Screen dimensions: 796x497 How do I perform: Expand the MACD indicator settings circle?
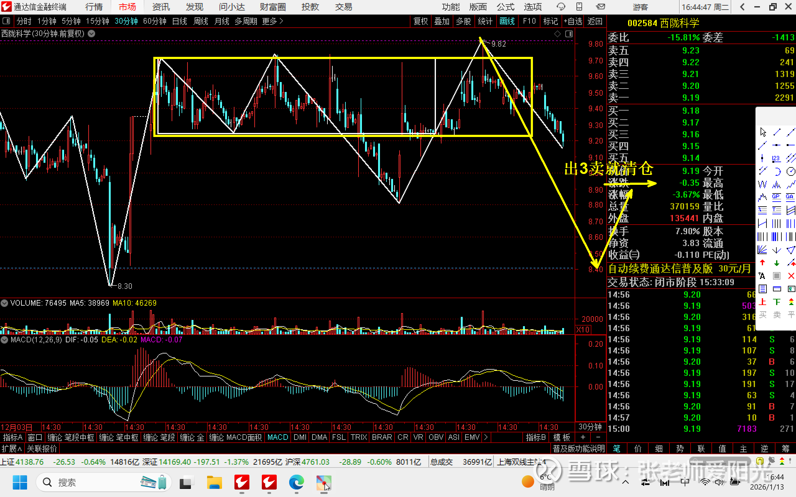tap(4, 340)
